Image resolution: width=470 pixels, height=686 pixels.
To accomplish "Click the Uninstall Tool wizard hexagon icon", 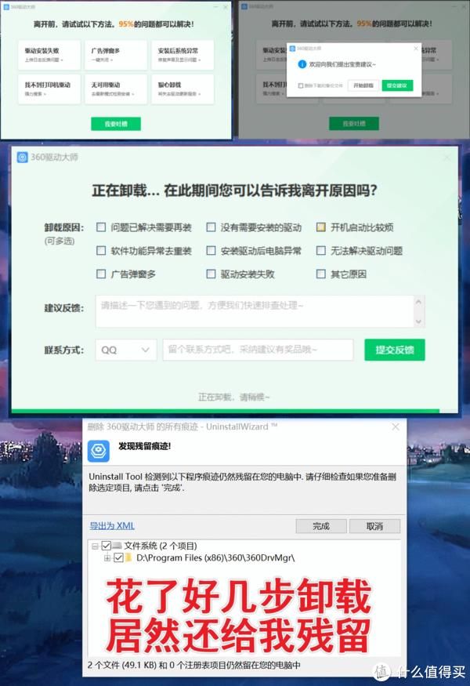I will pyautogui.click(x=100, y=448).
